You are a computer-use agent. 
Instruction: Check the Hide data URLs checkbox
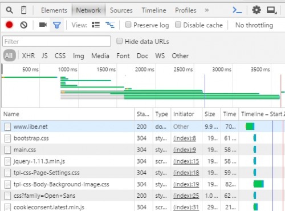tap(119, 41)
